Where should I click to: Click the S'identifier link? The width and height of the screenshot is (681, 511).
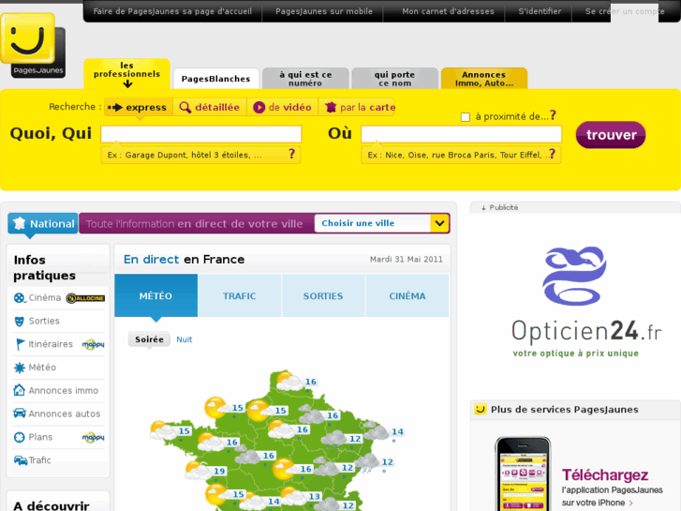[x=540, y=11]
